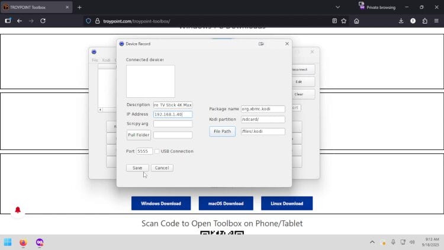The image size is (444, 250).
Task: Click the browser back arrow
Action: click(20, 21)
